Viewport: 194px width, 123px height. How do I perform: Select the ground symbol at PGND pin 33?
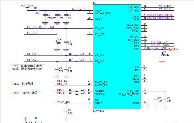[x=147, y=107]
